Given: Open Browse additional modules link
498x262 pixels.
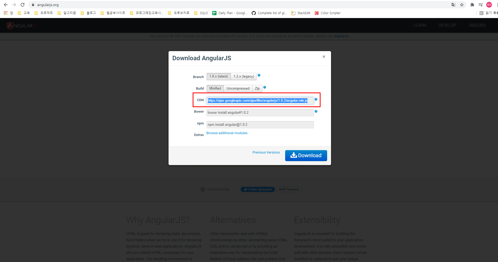Looking at the screenshot, I should click(x=227, y=133).
